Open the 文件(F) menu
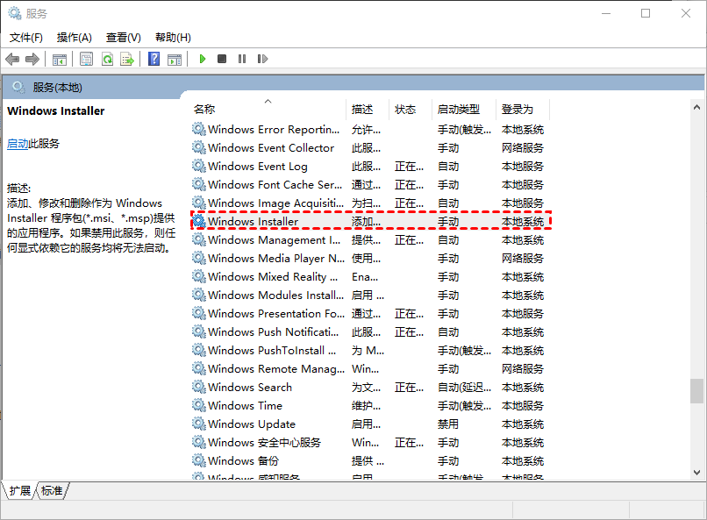The width and height of the screenshot is (707, 520). [x=26, y=38]
